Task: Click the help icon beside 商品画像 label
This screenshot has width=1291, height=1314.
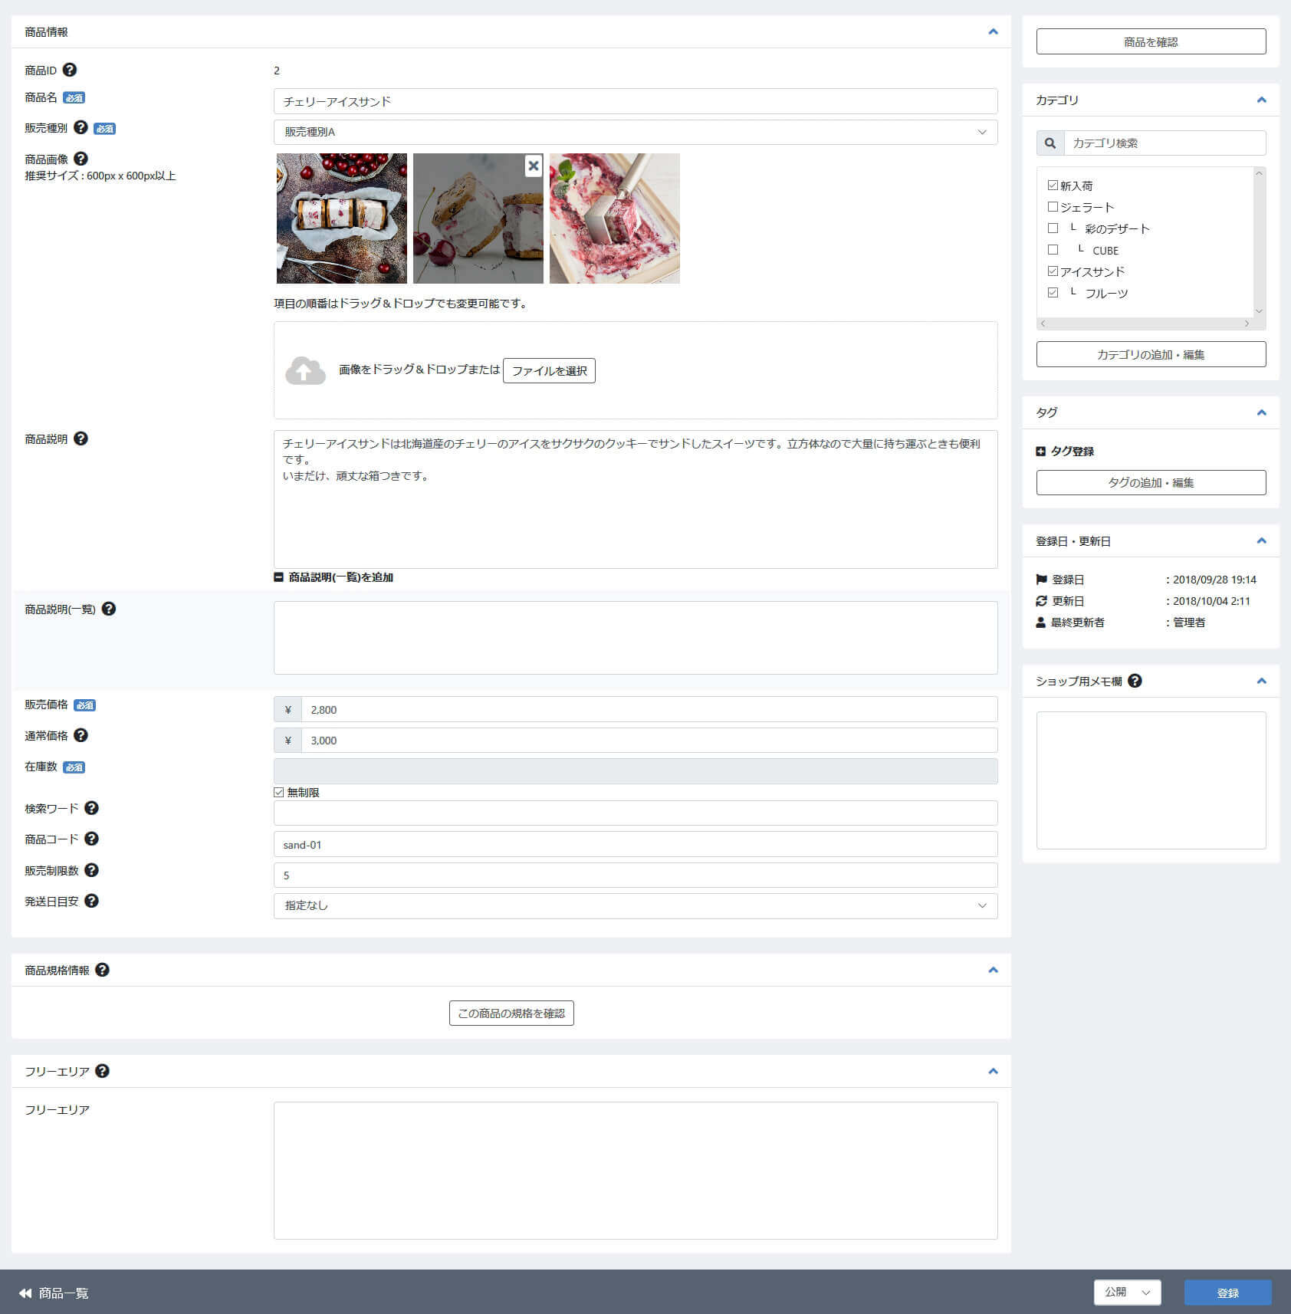Action: coord(80,159)
